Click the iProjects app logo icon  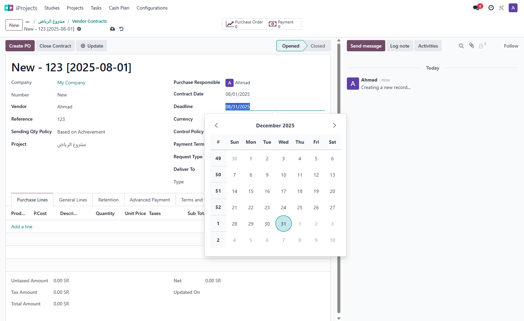tap(9, 8)
